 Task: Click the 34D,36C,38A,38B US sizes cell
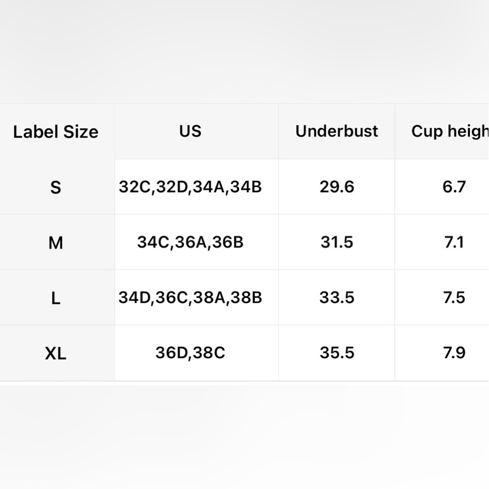click(x=190, y=297)
